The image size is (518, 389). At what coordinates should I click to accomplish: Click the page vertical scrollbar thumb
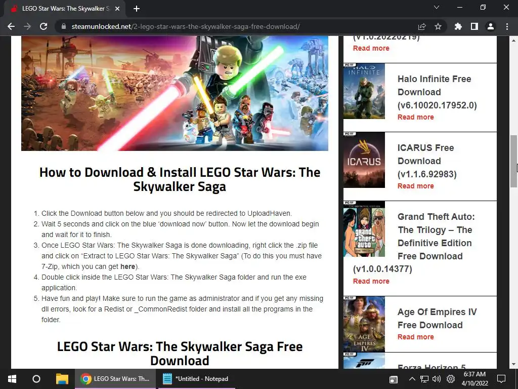[x=513, y=161]
